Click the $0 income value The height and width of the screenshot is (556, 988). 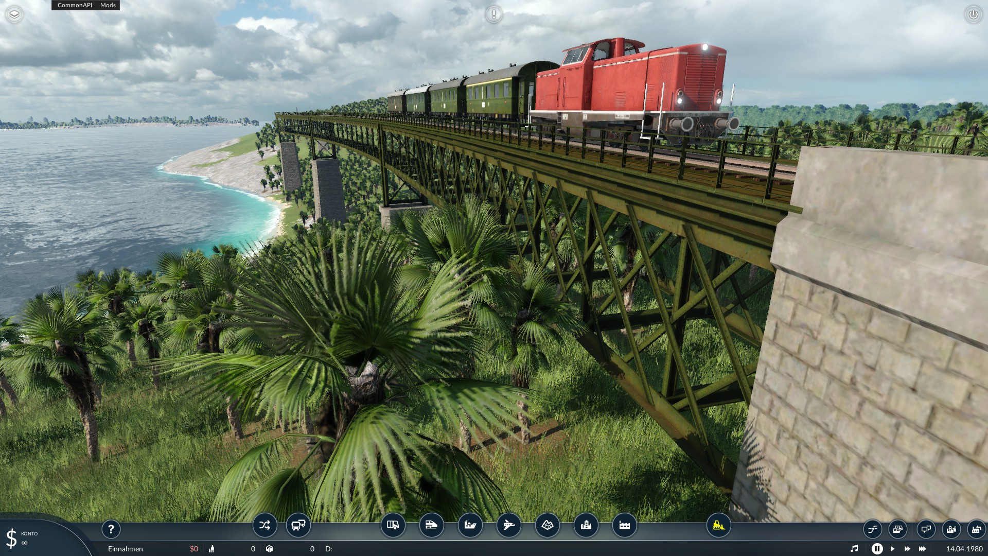tap(194, 549)
